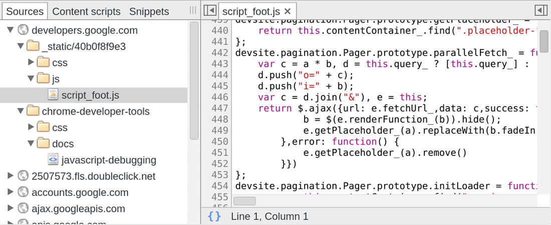Click the globe icon next to developers.google.com
The width and height of the screenshot is (551, 225).
pos(23,30)
